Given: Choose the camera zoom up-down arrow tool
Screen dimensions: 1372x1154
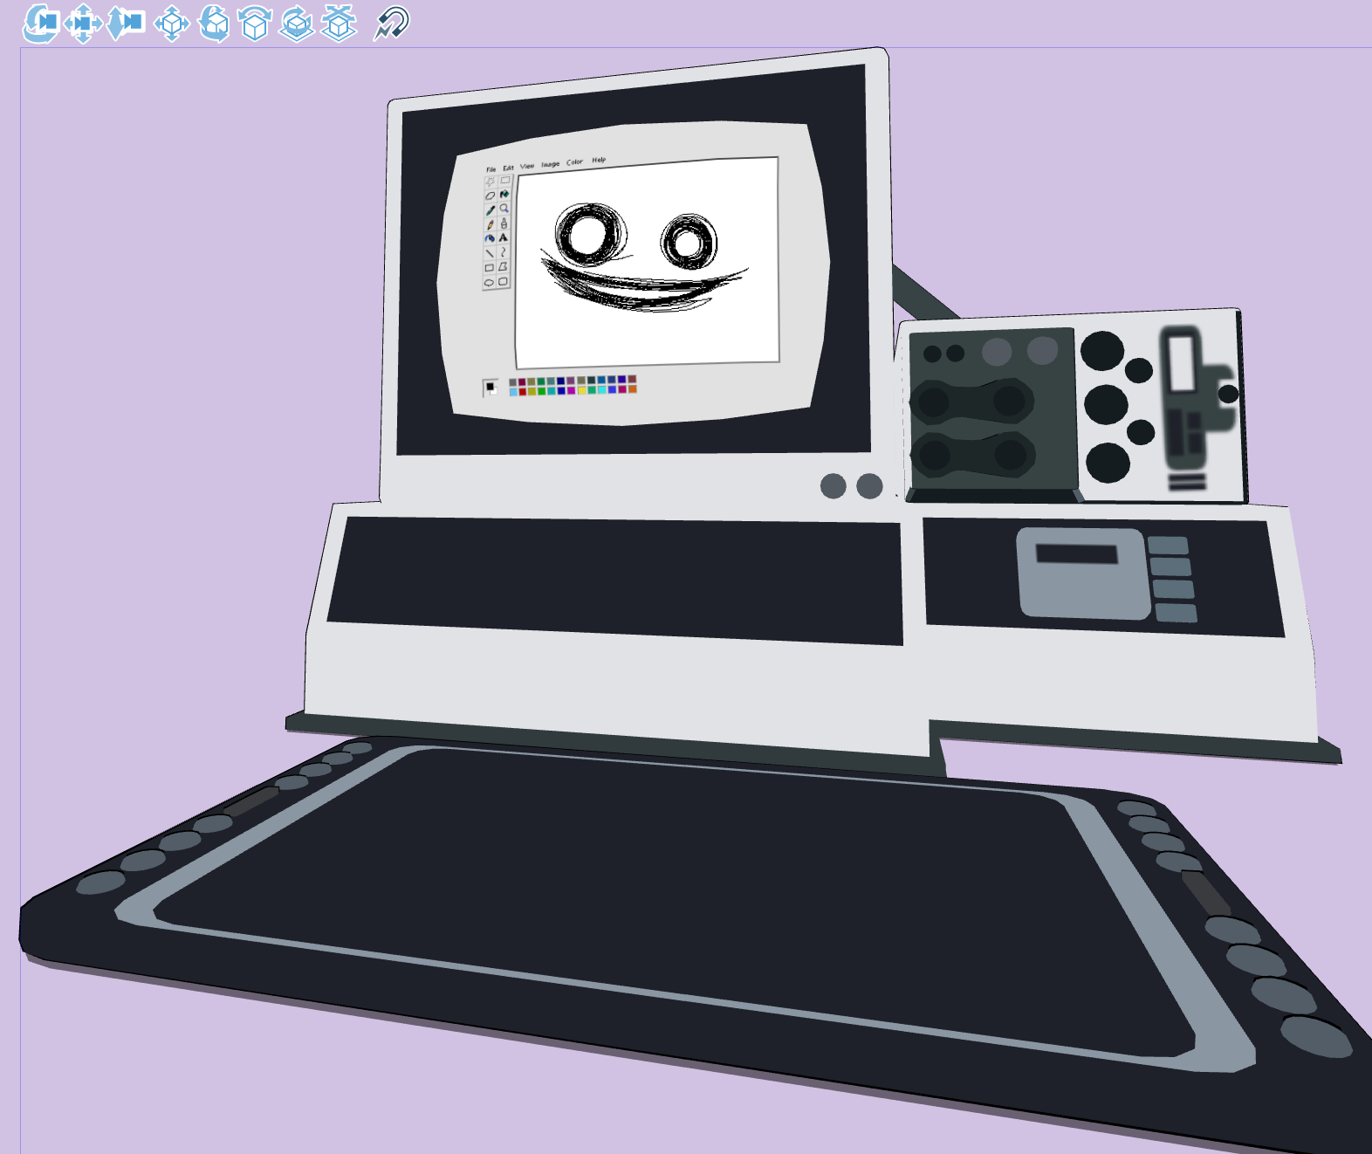Looking at the screenshot, I should click(x=125, y=23).
